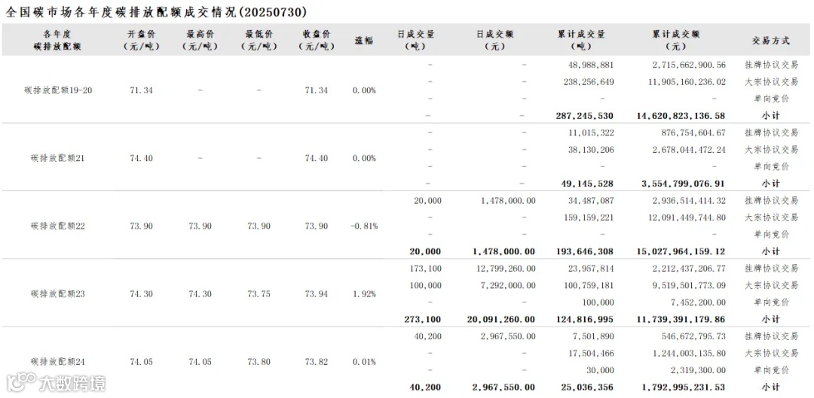This screenshot has height=398, width=814.
Task: Select the 最高价 column header
Action: point(200,40)
